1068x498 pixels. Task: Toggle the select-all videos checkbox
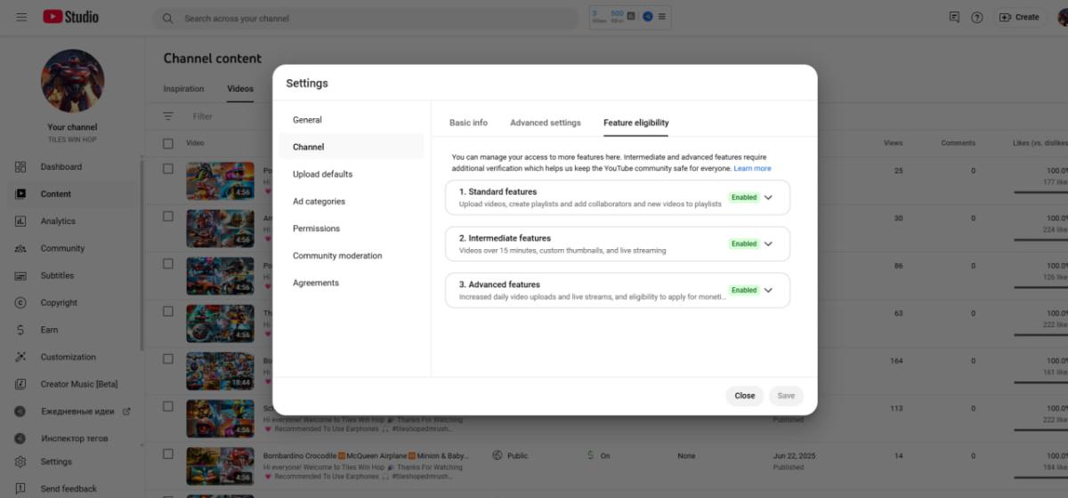click(x=168, y=143)
